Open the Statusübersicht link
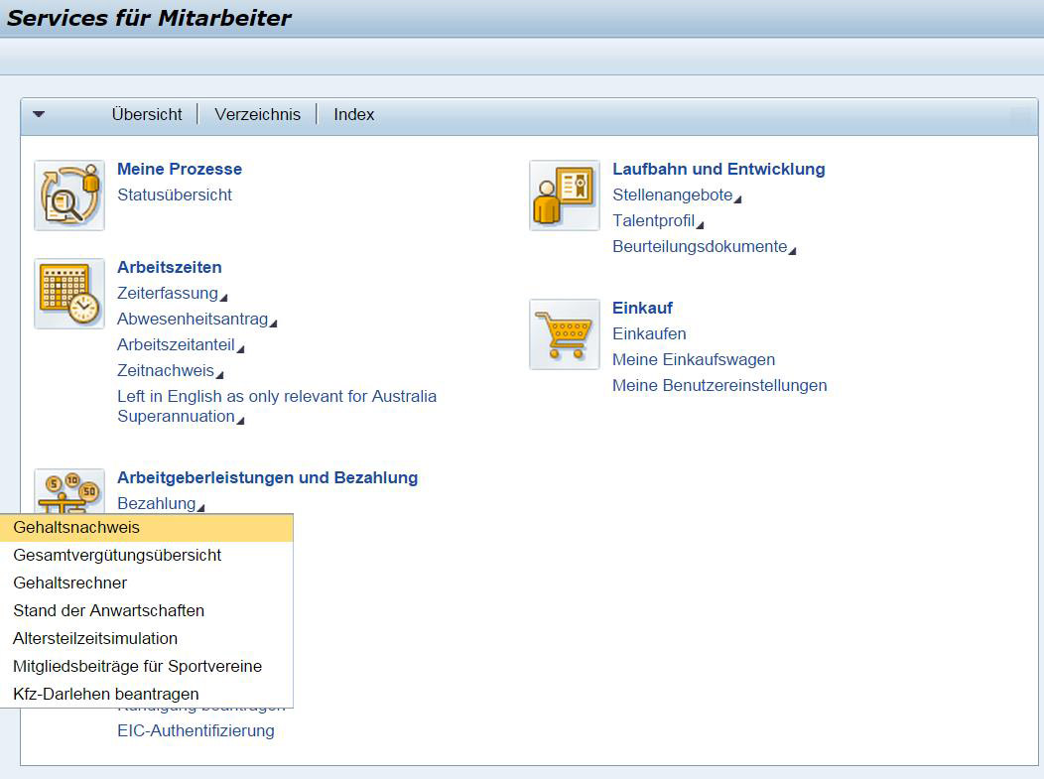Image resolution: width=1044 pixels, height=779 pixels. click(x=175, y=195)
